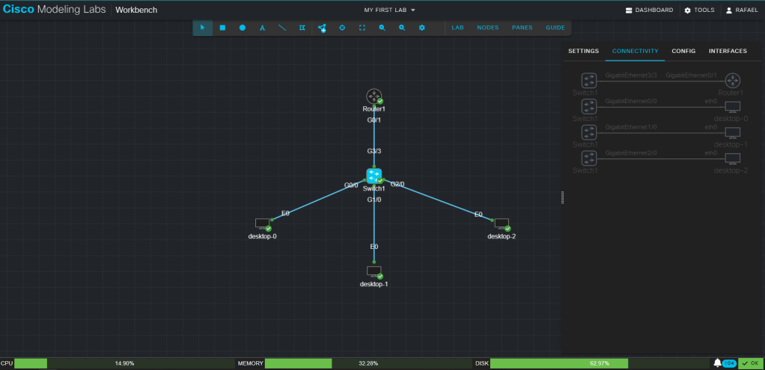Select the pointer selection tool
The image size is (765, 370).
click(x=202, y=28)
